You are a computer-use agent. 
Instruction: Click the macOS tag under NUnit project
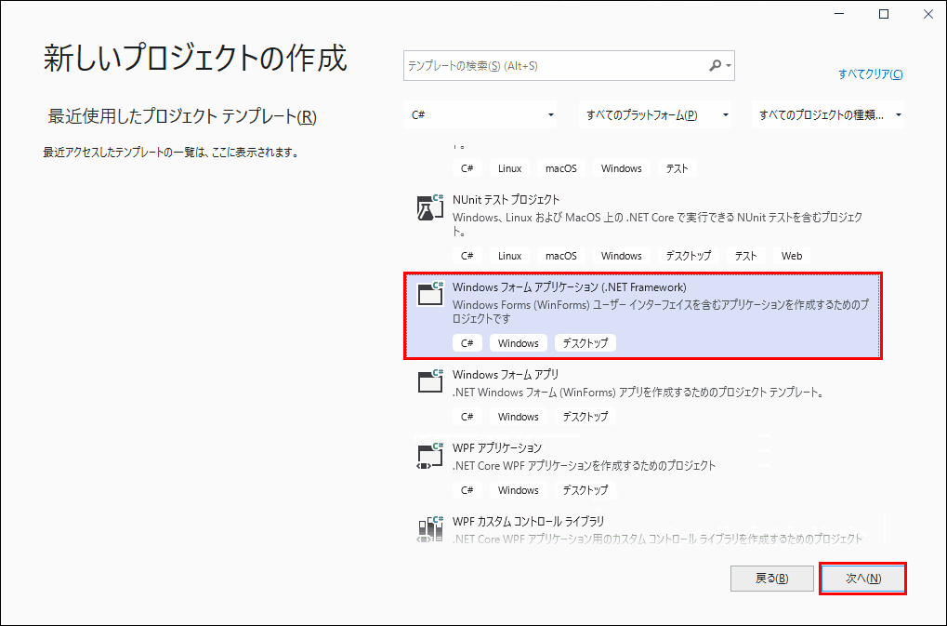tap(561, 256)
